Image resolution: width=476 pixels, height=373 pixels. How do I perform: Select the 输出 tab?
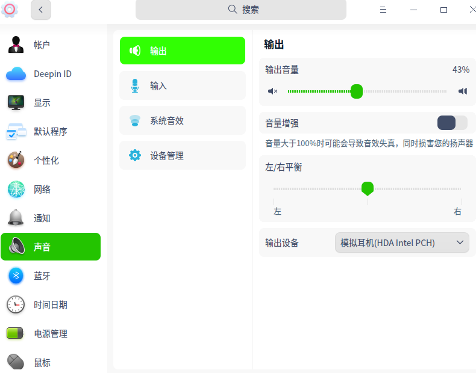click(183, 51)
